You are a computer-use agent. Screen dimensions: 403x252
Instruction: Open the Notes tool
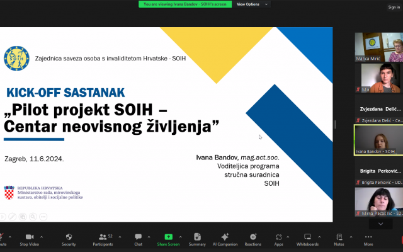(339, 239)
